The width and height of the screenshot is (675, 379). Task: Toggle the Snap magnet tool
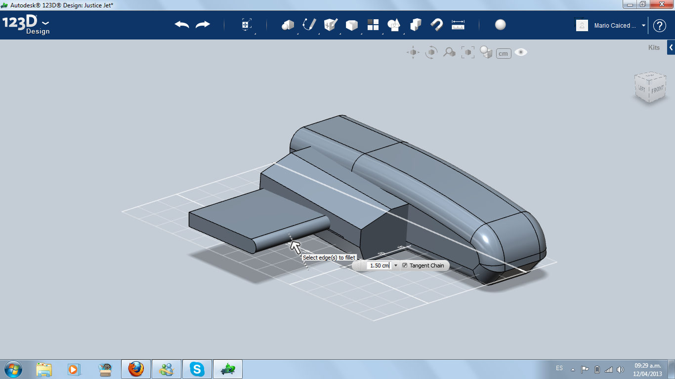pos(437,25)
